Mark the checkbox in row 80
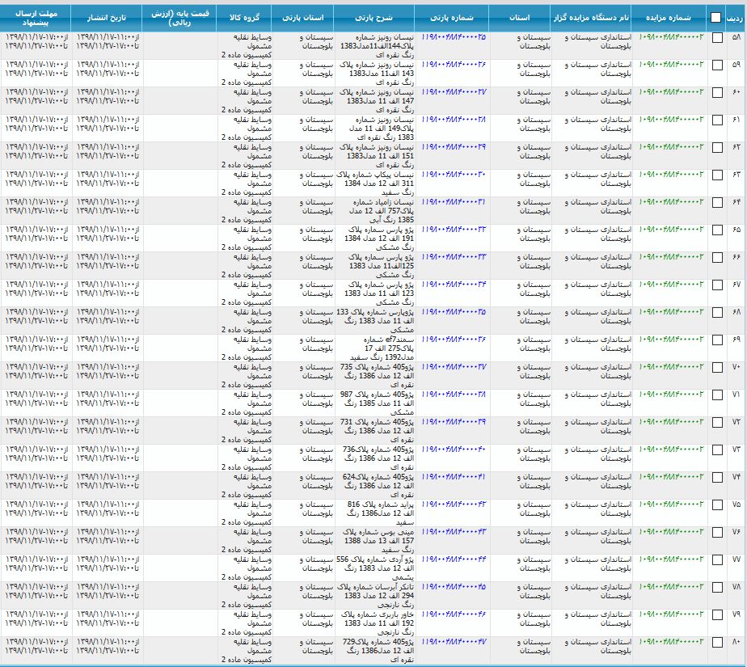Viewport: 747px width, 667px height. (717, 642)
